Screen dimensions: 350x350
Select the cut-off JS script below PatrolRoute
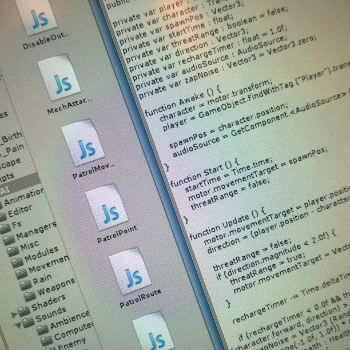[154, 332]
